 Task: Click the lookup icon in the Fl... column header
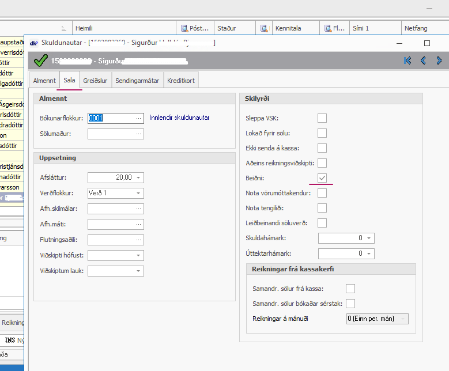coord(328,28)
